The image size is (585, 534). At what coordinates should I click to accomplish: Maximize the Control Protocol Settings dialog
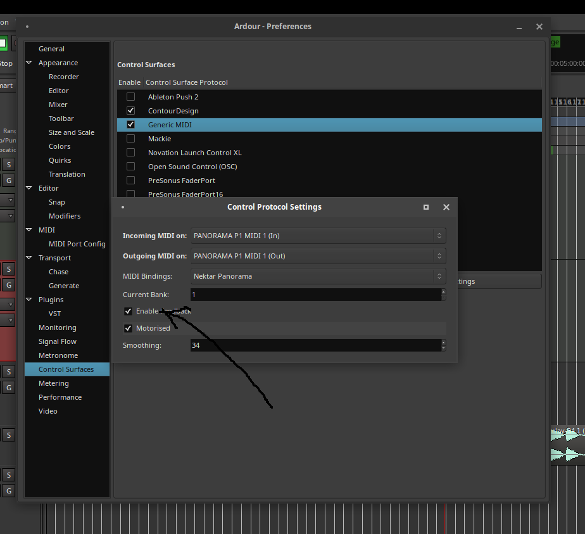(x=426, y=207)
